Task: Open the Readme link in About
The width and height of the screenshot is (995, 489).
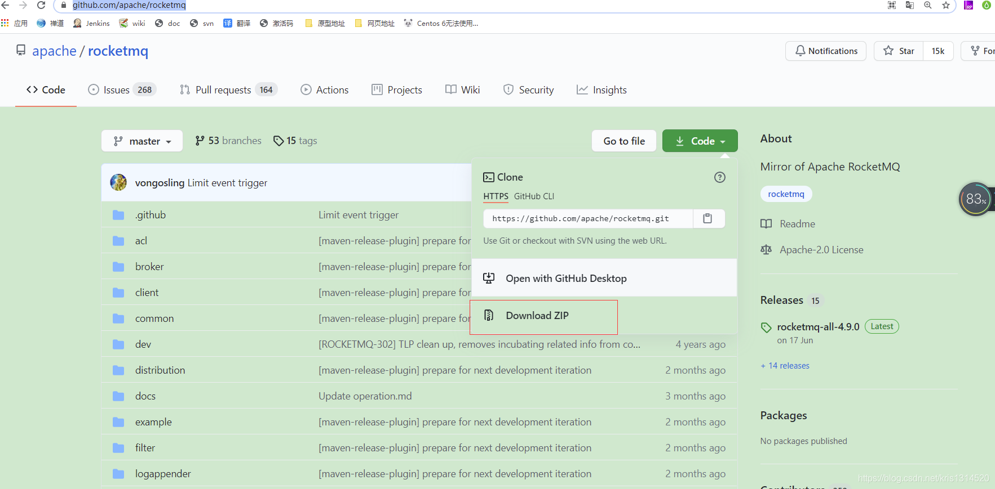Action: click(797, 224)
